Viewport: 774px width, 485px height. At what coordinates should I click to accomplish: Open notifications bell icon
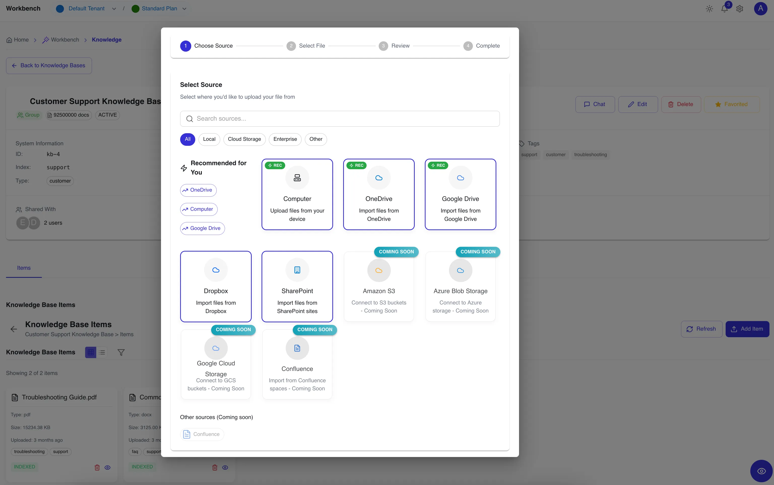725,9
